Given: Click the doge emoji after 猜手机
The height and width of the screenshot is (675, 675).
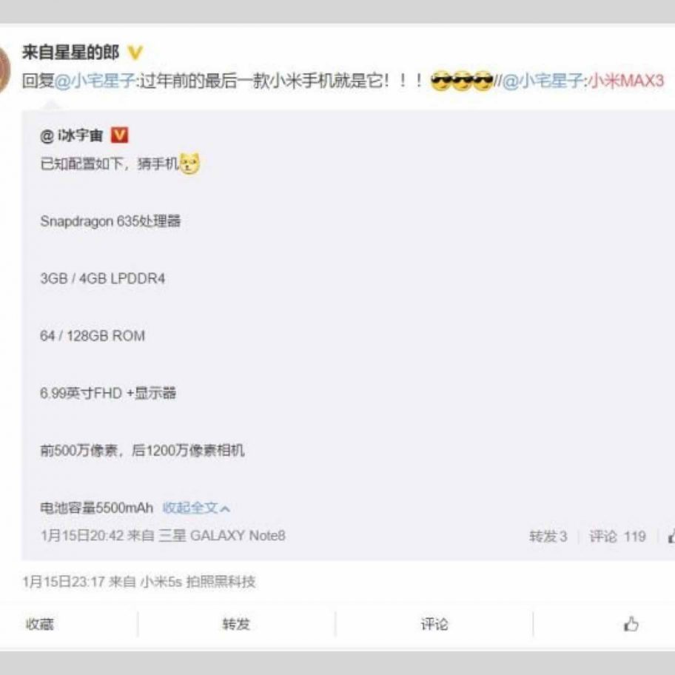Looking at the screenshot, I should coord(189,164).
